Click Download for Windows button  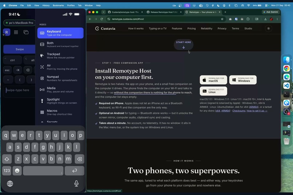tap(243, 80)
